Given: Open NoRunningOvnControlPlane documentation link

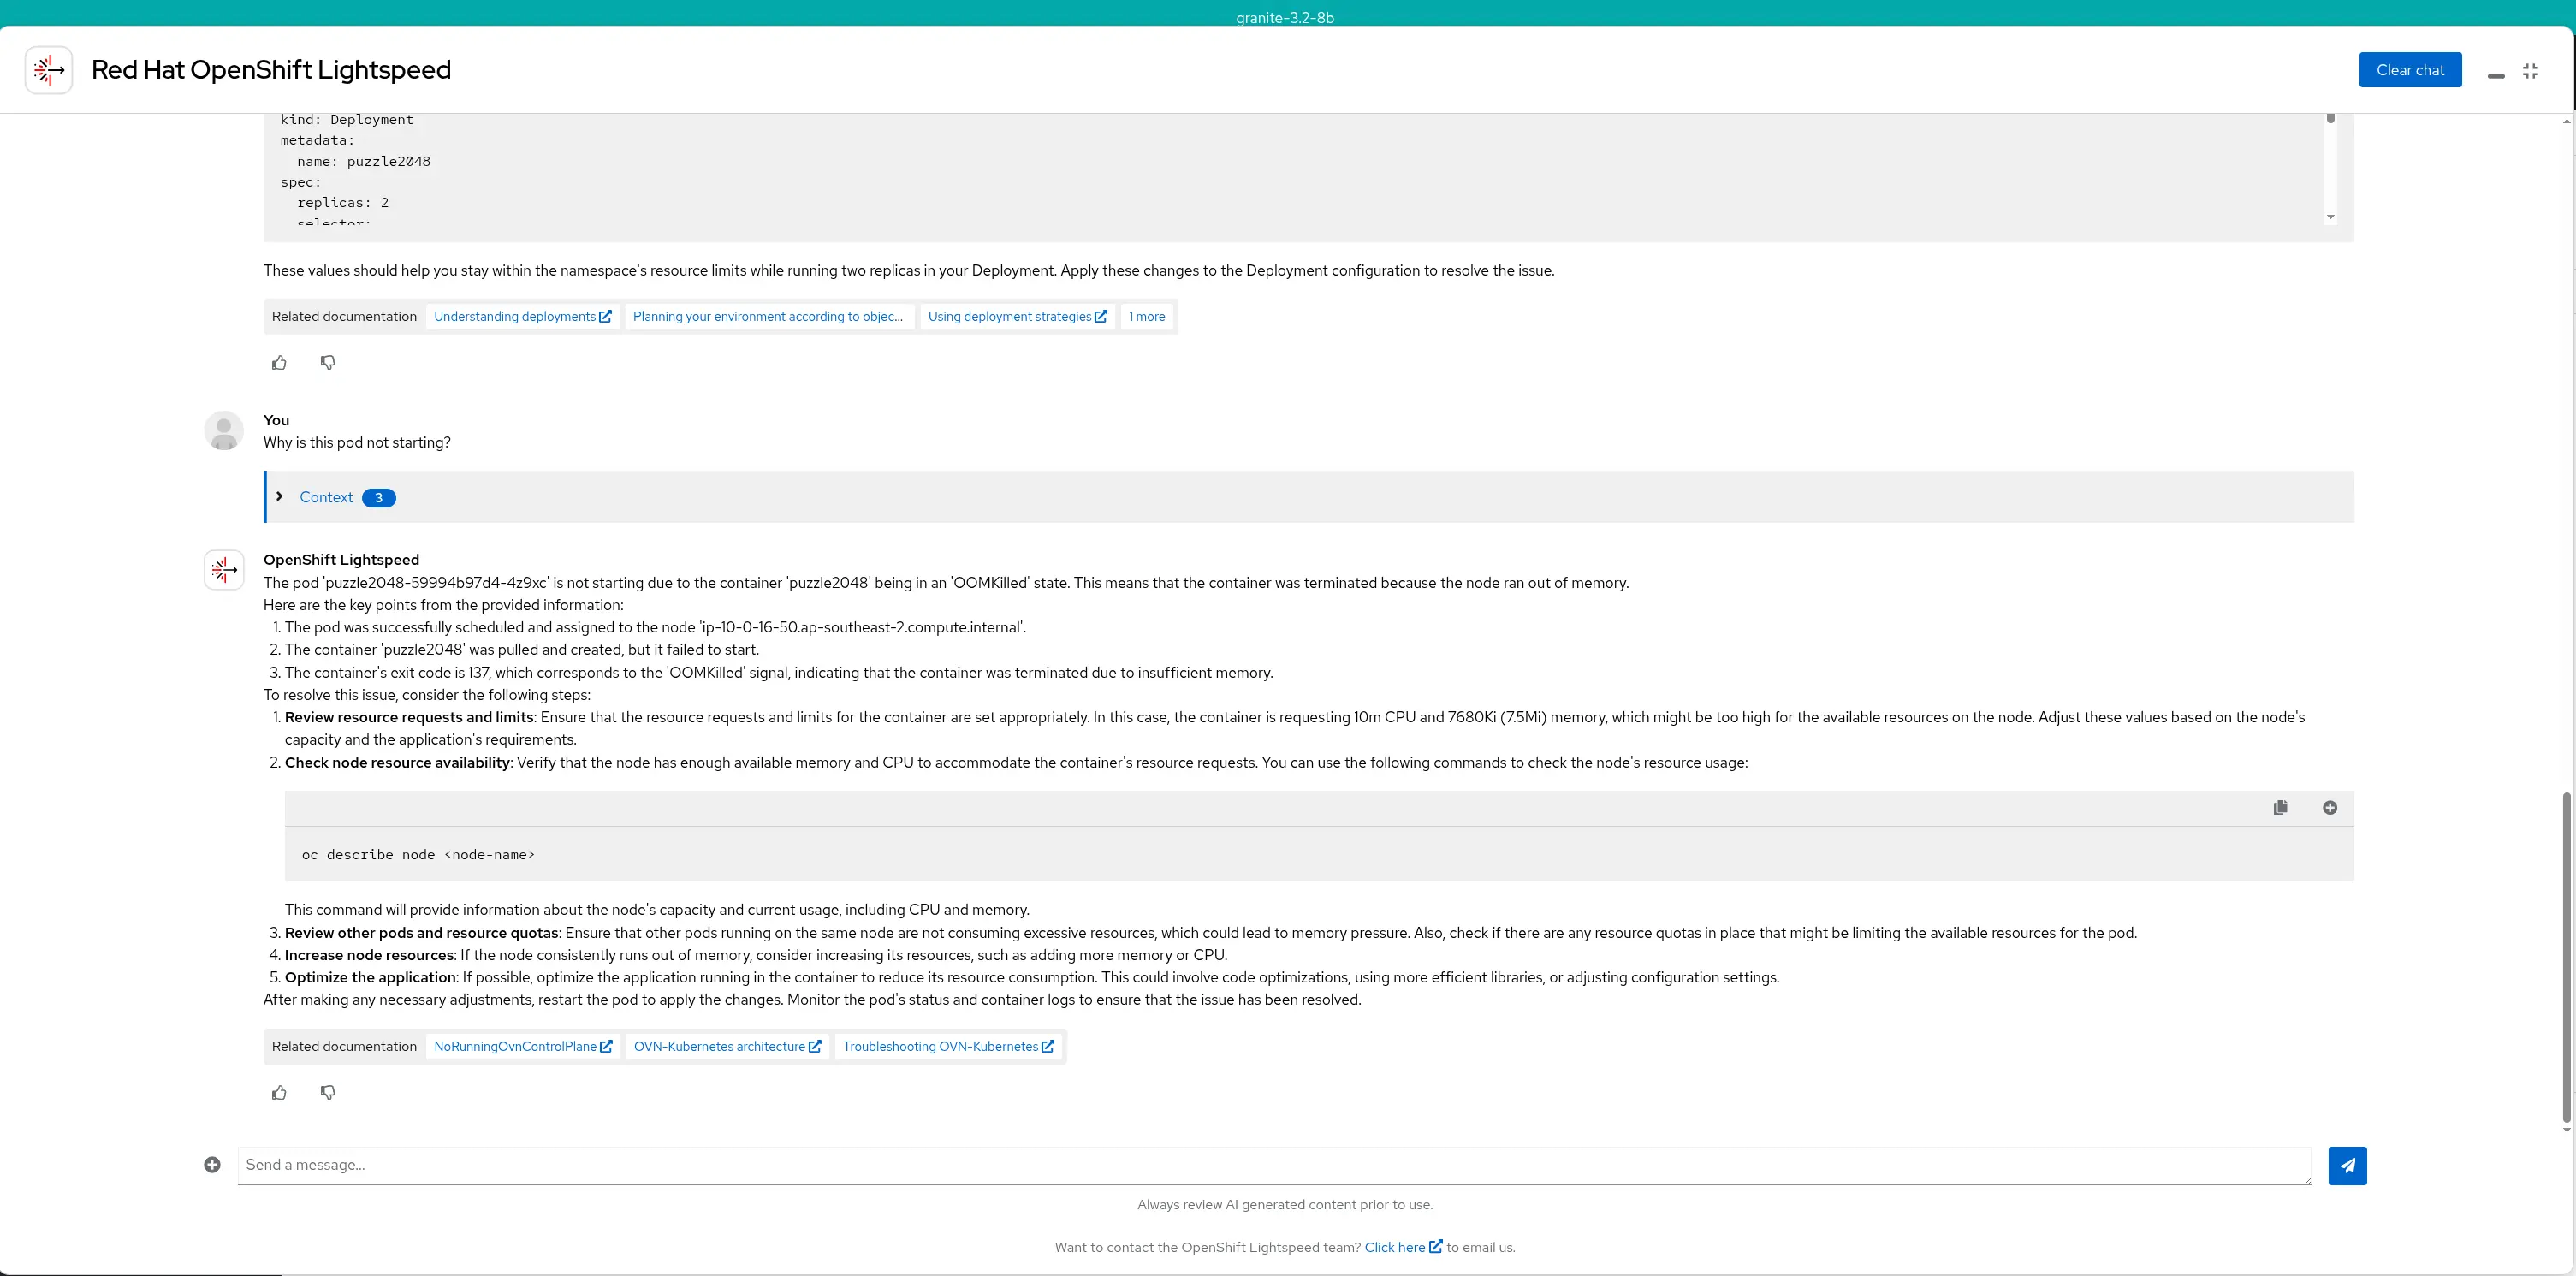Looking at the screenshot, I should click(522, 1046).
